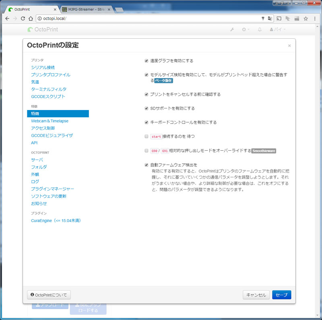
Task: Open the パイ user account menu
Action: (278, 29)
